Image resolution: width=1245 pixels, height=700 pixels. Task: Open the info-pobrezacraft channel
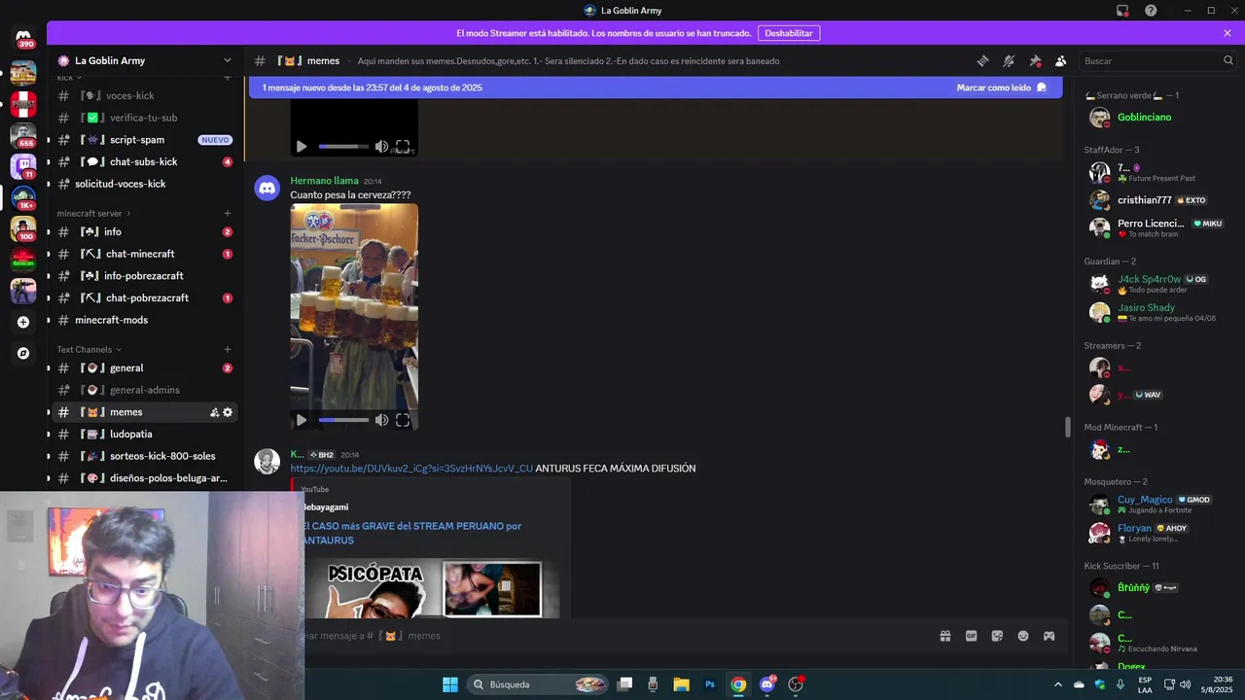pyautogui.click(x=145, y=276)
